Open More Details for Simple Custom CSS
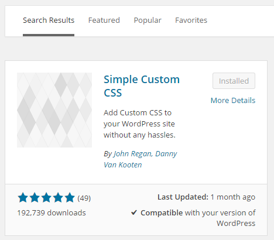Screen dimensions: 274x240 click(x=233, y=100)
